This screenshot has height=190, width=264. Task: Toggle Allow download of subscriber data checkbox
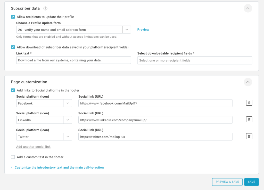click(x=13, y=47)
